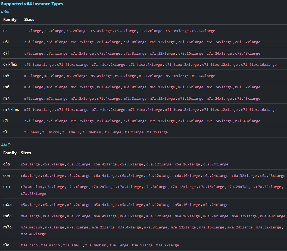Select the c5.large instance size
Screen dimensions: 287x251
pyautogui.click(x=33, y=31)
